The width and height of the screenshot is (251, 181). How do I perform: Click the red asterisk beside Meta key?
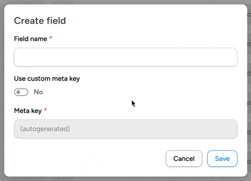click(x=45, y=110)
